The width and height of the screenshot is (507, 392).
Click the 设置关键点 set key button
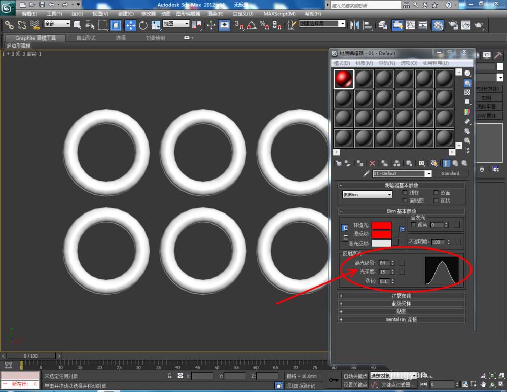[x=355, y=384]
